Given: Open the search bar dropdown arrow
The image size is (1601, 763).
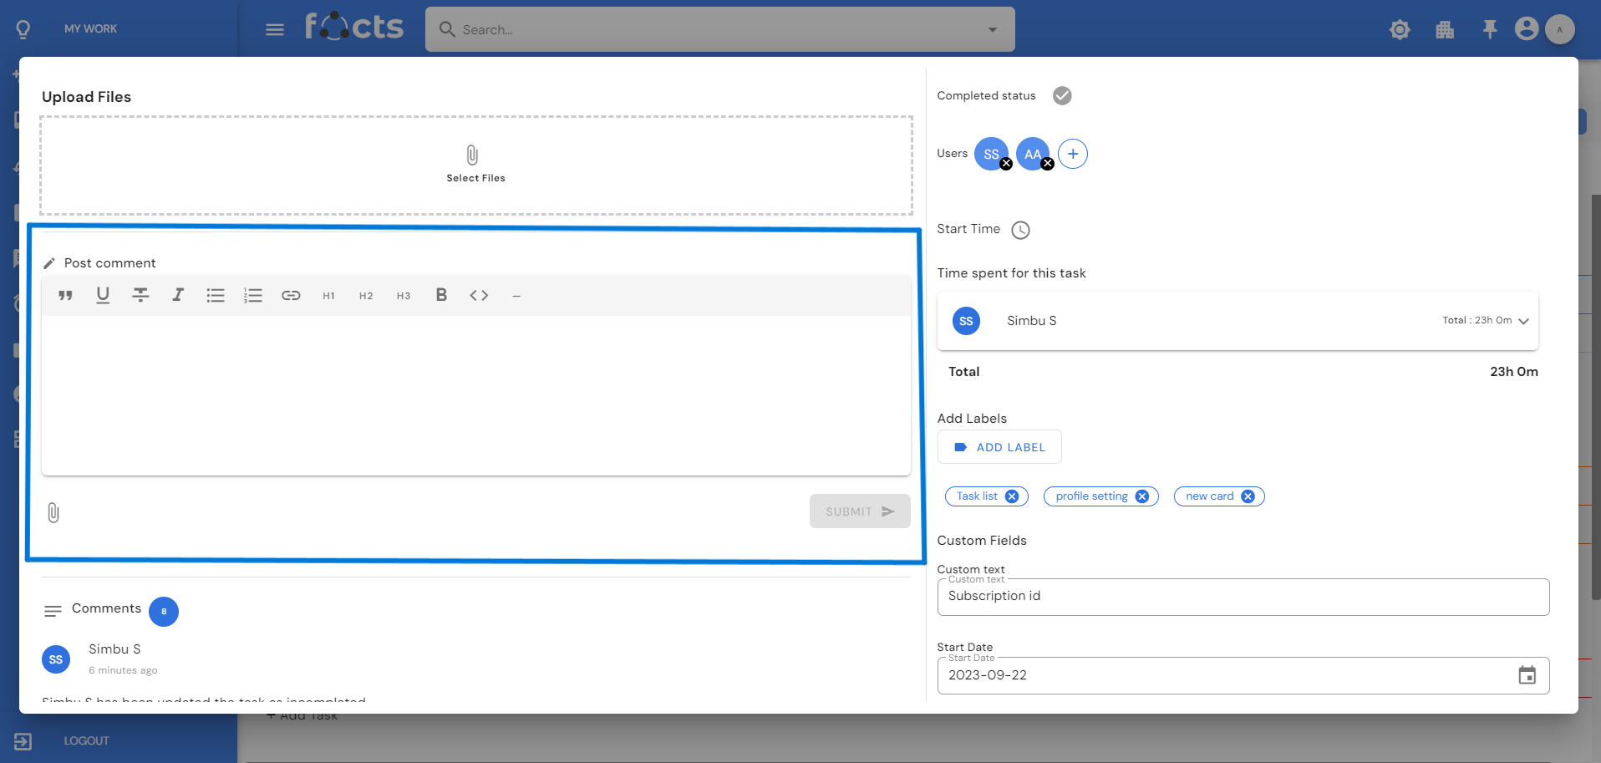Looking at the screenshot, I should tap(993, 30).
